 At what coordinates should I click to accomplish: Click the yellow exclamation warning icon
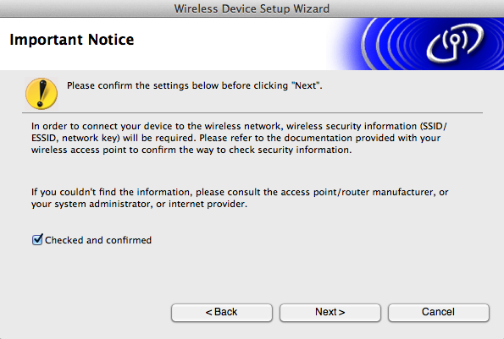pos(42,94)
